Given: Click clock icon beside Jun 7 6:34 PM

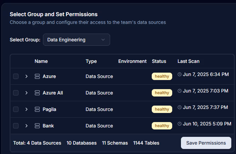Looking at the screenshot, I should point(179,74).
